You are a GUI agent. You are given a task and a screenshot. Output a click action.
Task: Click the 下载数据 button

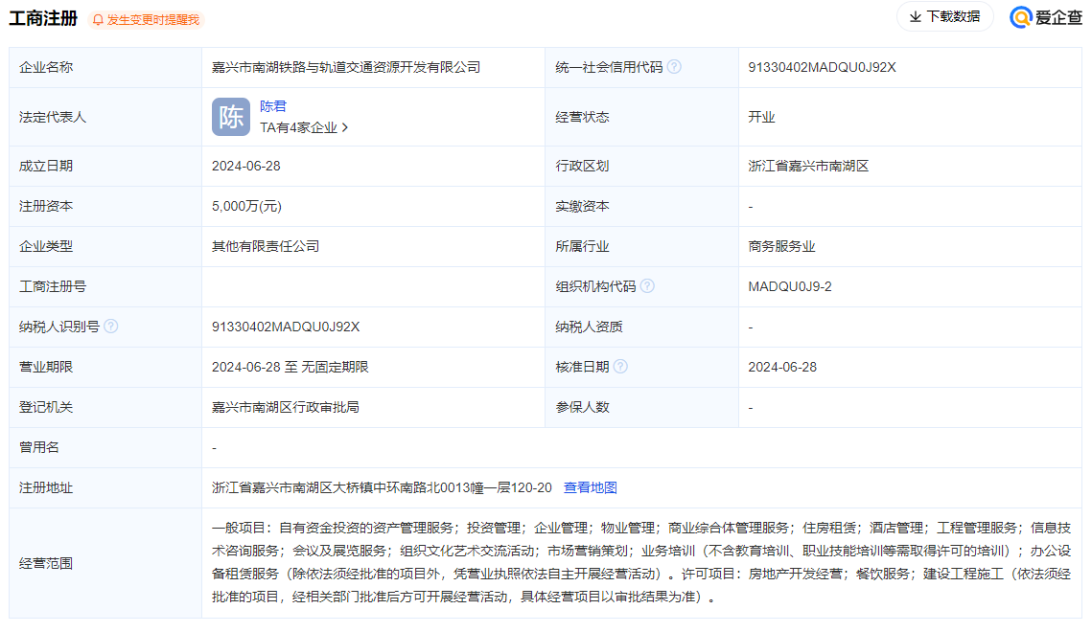[x=944, y=17]
